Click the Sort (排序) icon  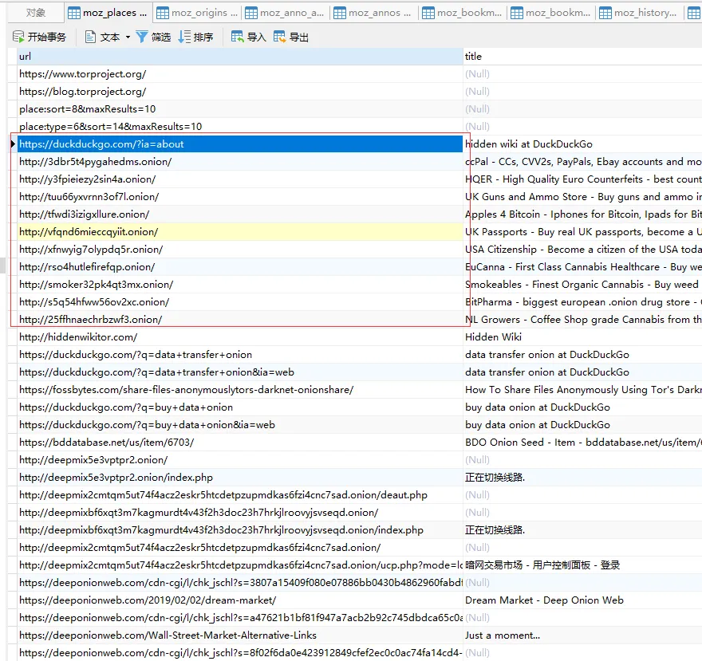tap(184, 37)
